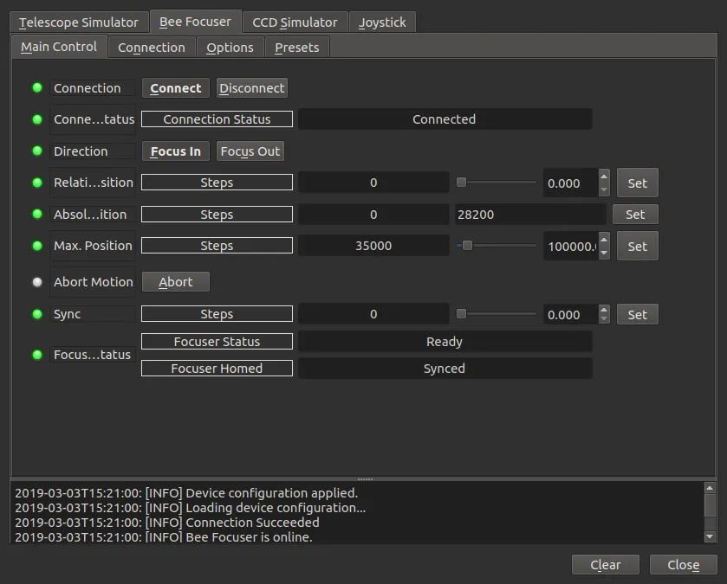
Task: Abort the focuser motion
Action: [x=175, y=282]
